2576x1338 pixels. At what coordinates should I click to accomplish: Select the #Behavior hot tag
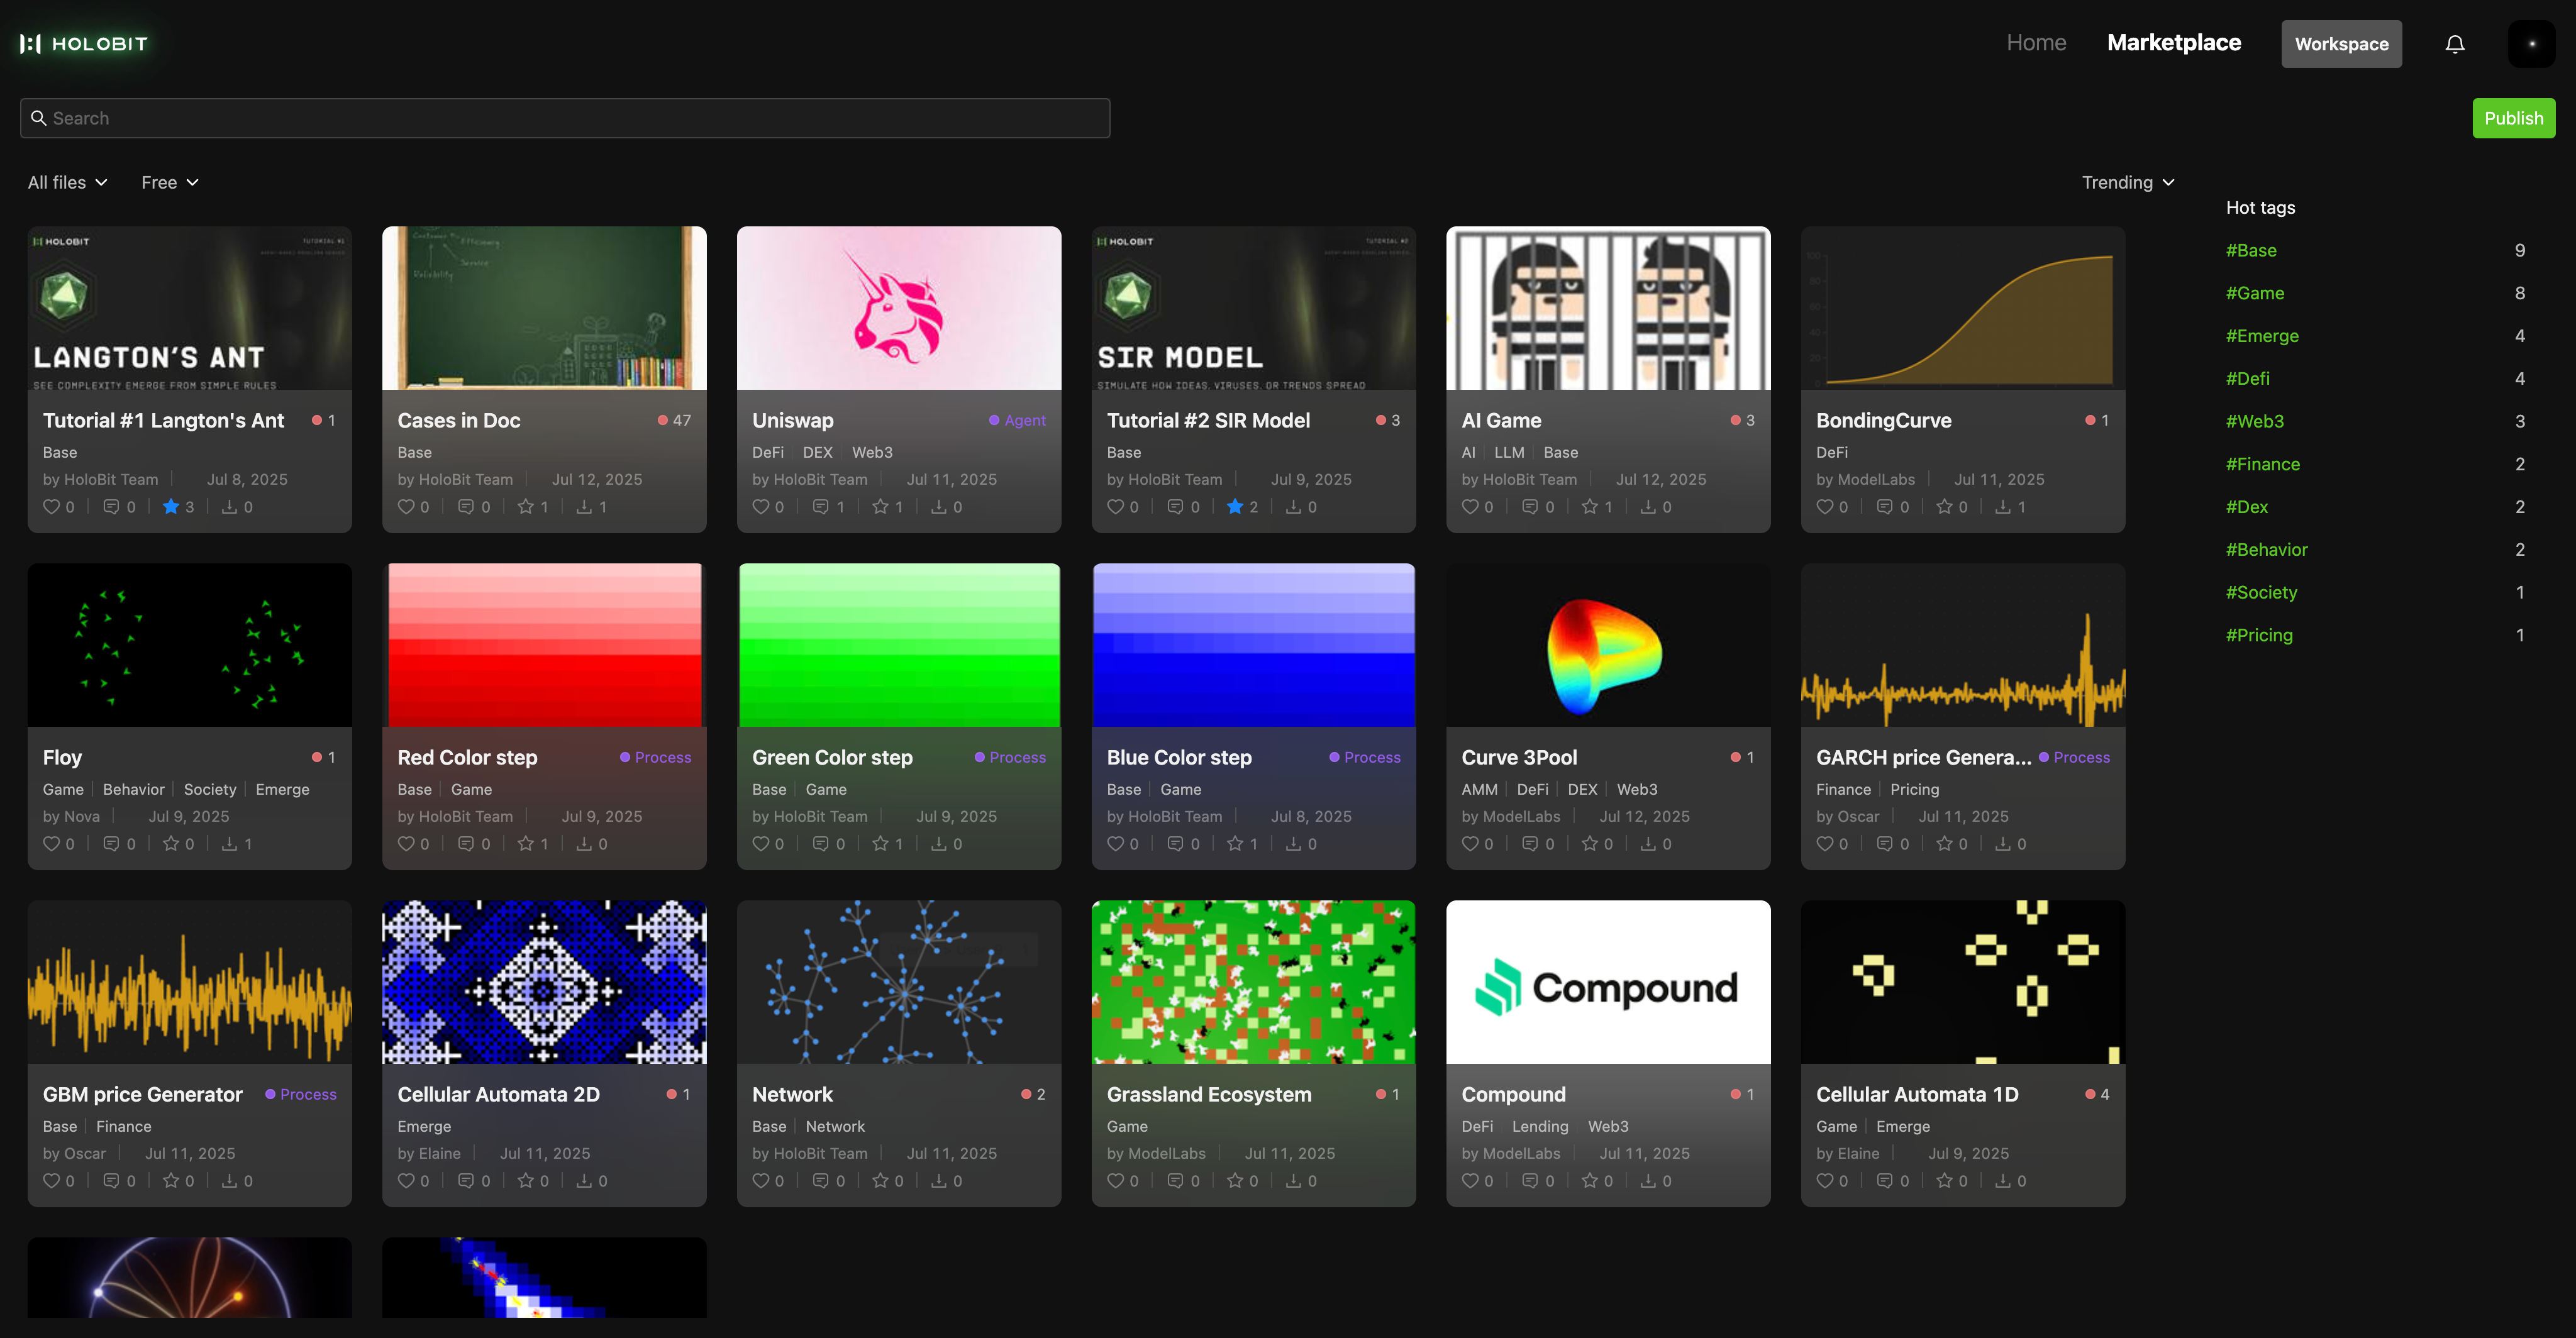[2267, 550]
